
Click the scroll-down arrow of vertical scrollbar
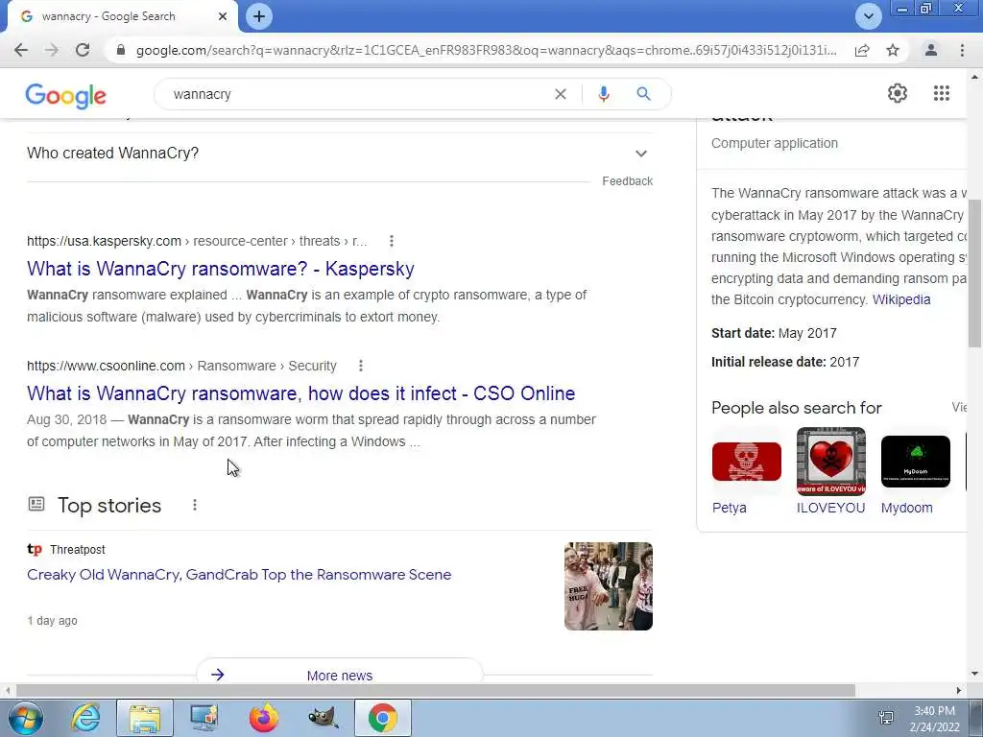tap(974, 674)
